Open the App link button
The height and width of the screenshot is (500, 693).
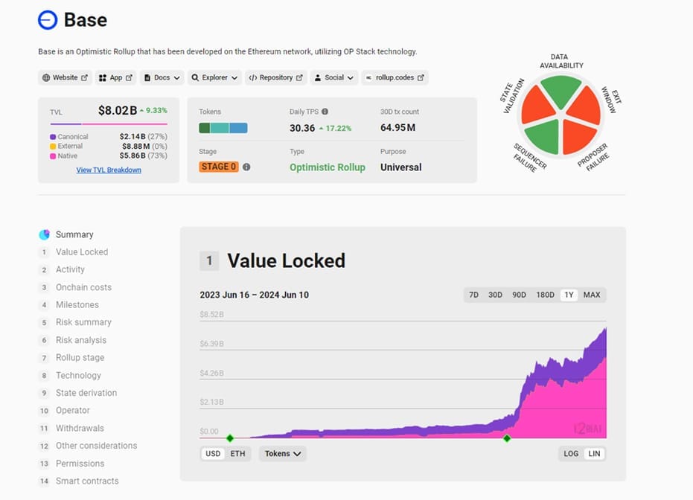[x=115, y=77]
